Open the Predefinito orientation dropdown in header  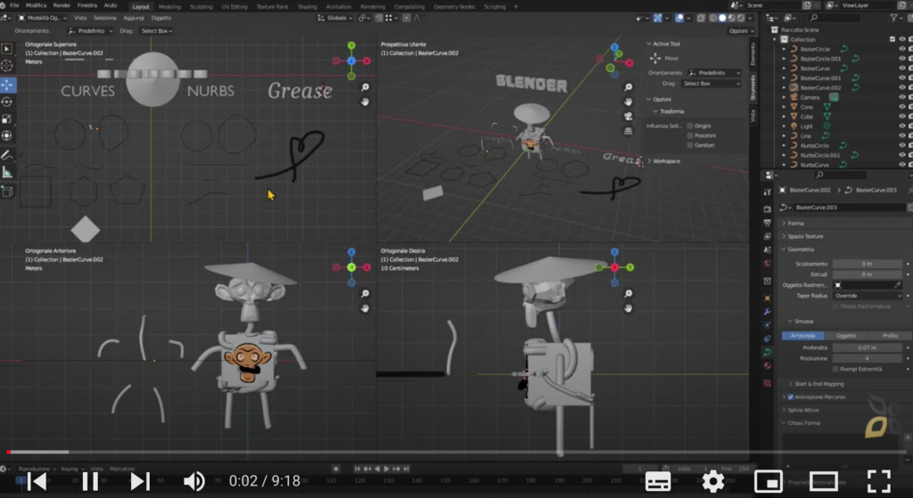91,31
